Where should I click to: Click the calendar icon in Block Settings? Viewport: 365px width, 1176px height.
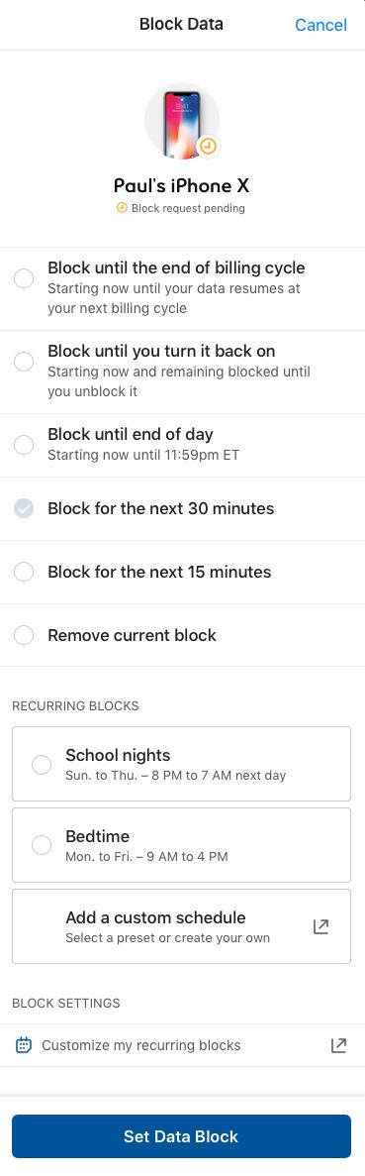coord(23,1045)
